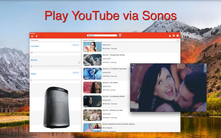The width and height of the screenshot is (221, 138).
Task: Open E.T. ft. Kanye West thumbnail
Action: pos(93,74)
